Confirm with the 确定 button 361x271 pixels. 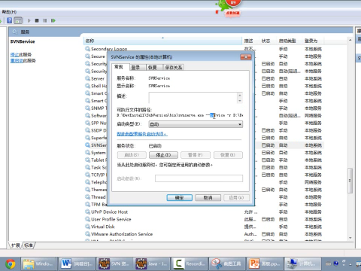tap(180, 198)
